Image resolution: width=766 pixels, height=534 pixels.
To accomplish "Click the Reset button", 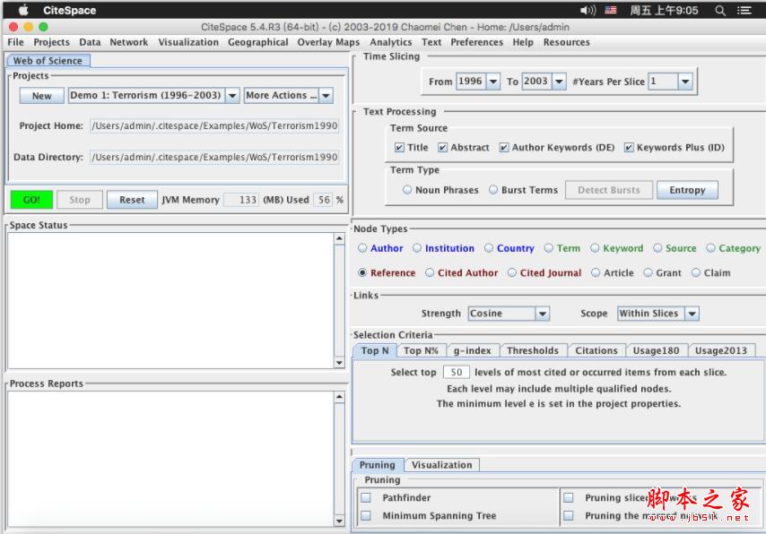I will click(x=132, y=200).
